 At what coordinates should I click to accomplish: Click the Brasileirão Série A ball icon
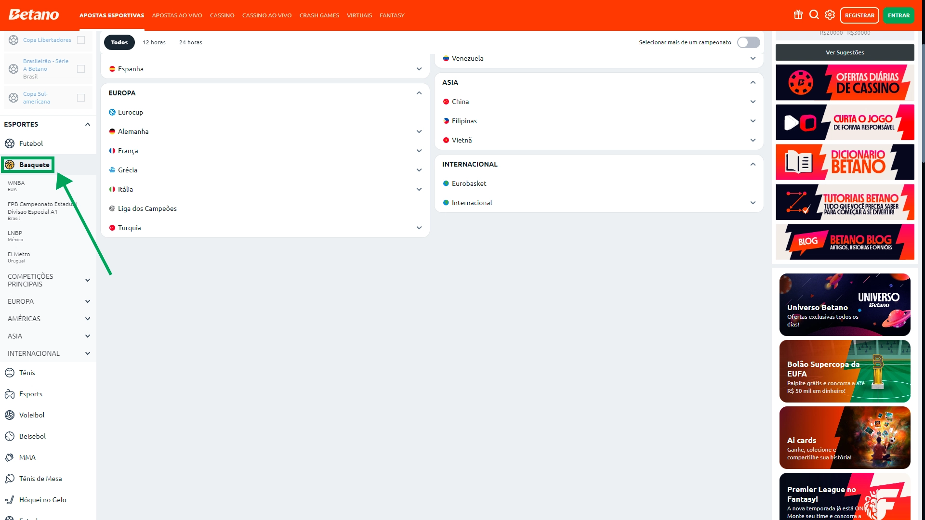coord(13,69)
